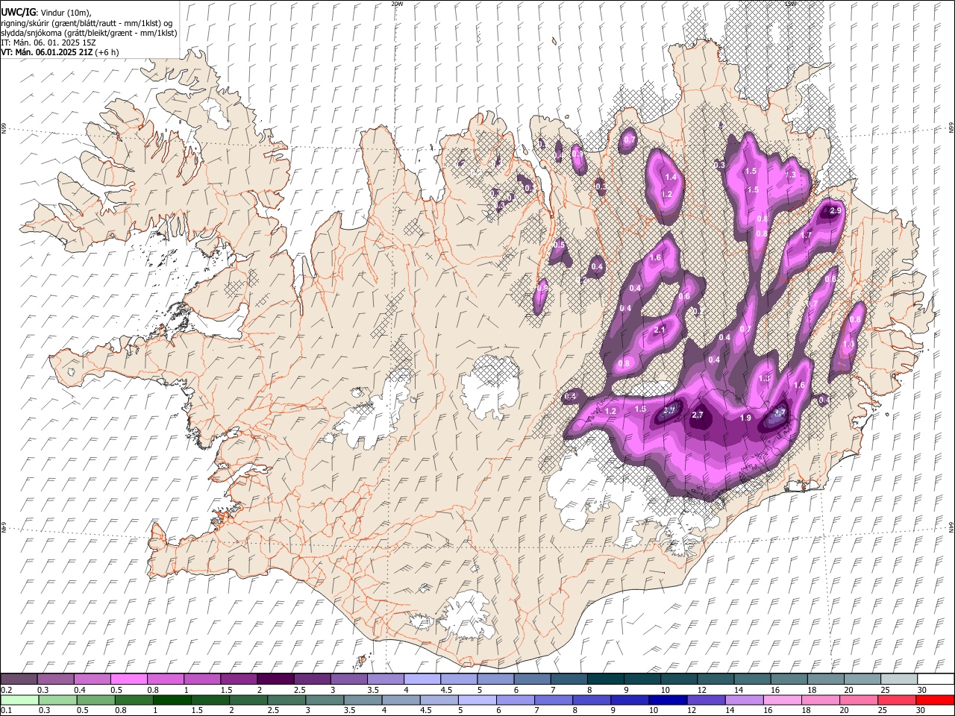Select the rain legend swatch starting at 0.5
This screenshot has height=716, width=955.
(96, 700)
